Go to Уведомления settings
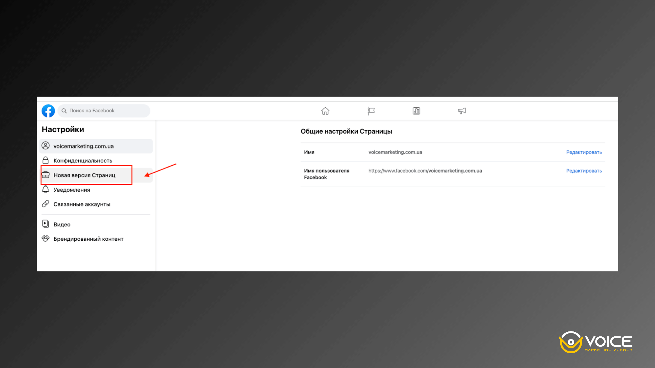Viewport: 655px width, 368px height. coord(72,190)
